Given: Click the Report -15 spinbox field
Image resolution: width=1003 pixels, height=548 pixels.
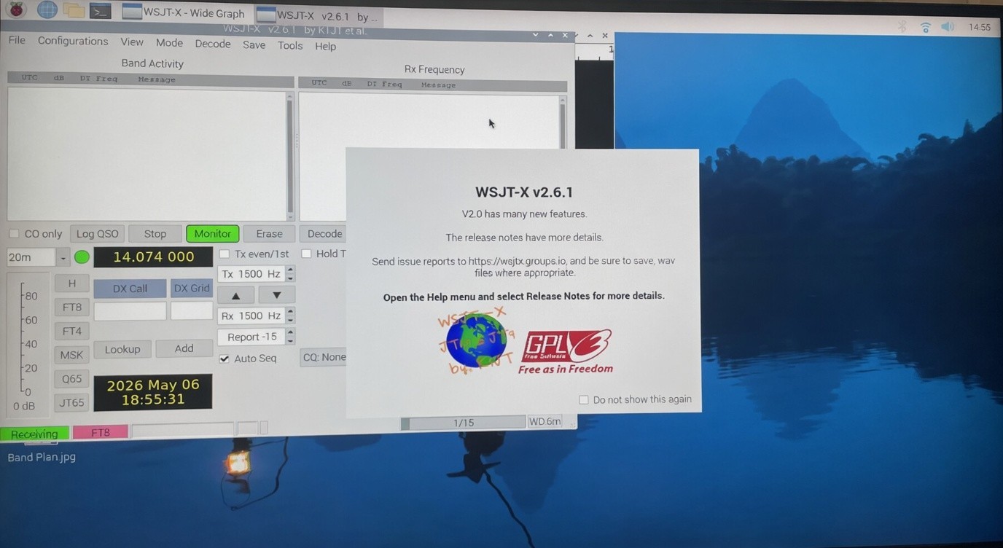Looking at the screenshot, I should coord(251,337).
